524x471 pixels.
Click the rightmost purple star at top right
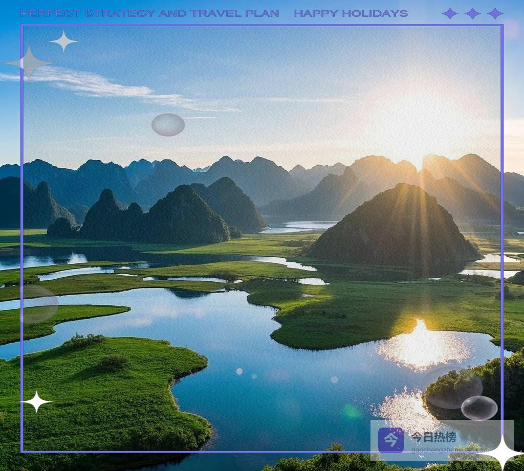tap(495, 13)
